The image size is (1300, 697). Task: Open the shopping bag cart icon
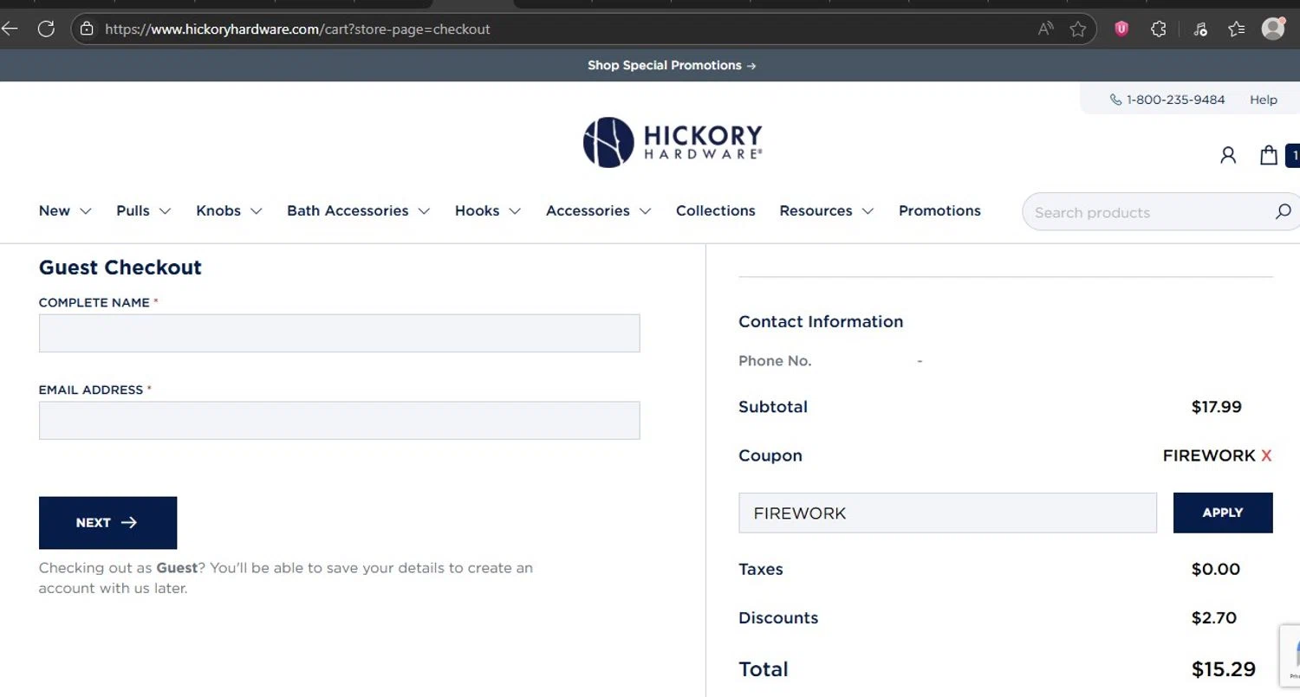point(1269,155)
